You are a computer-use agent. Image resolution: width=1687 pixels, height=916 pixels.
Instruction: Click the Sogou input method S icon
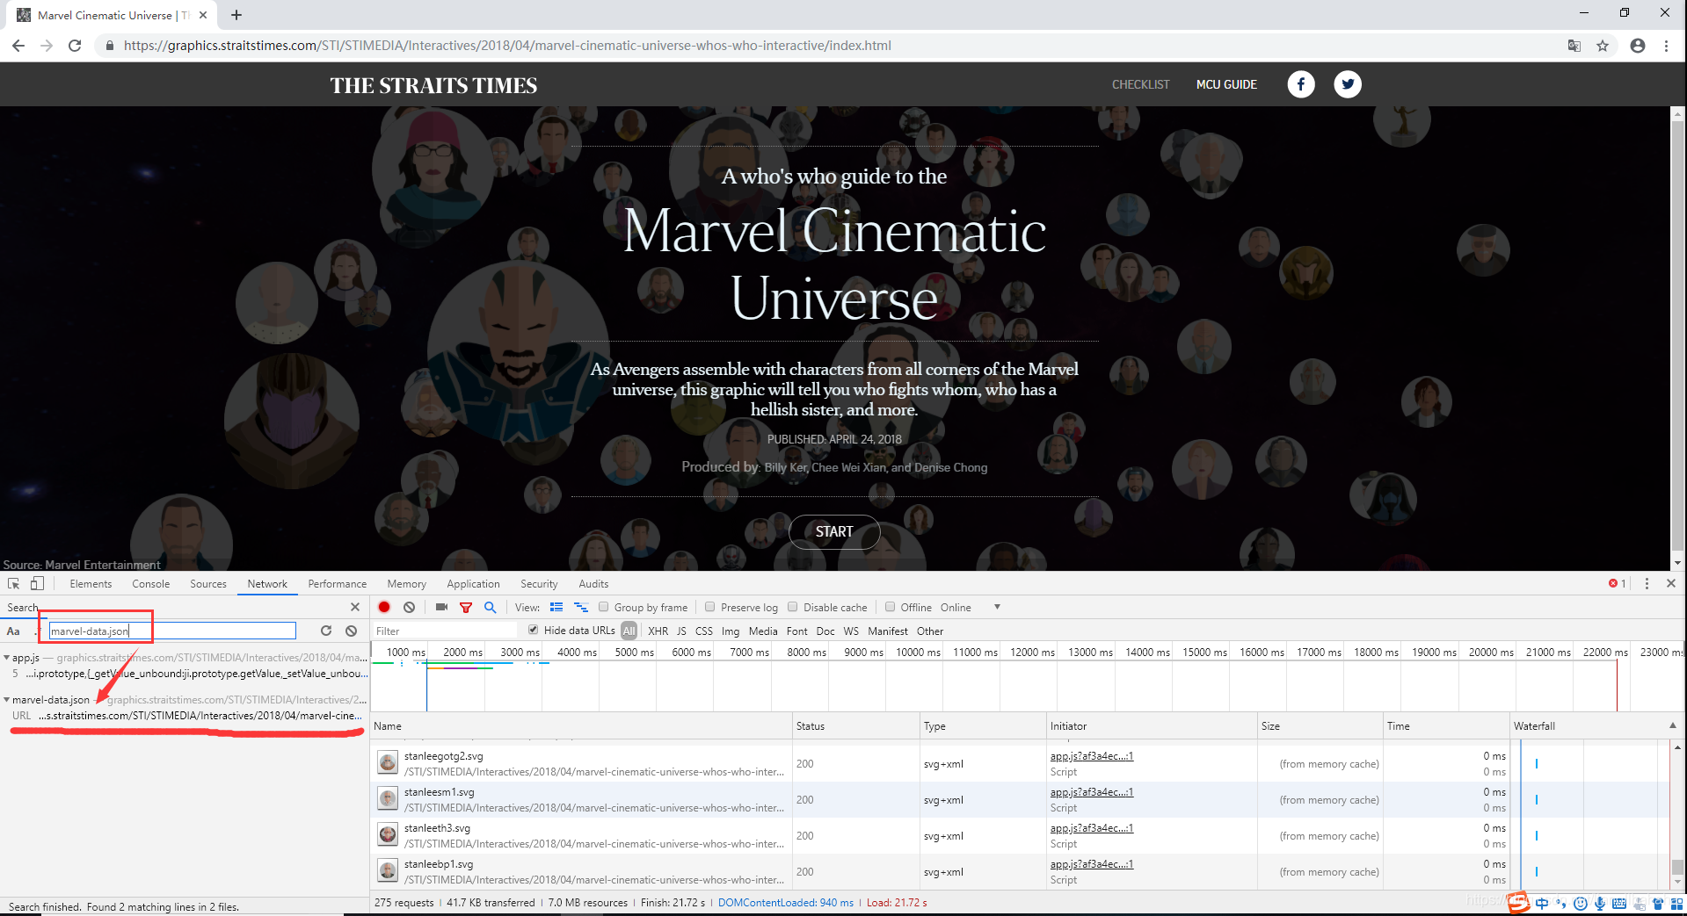pyautogui.click(x=1518, y=902)
